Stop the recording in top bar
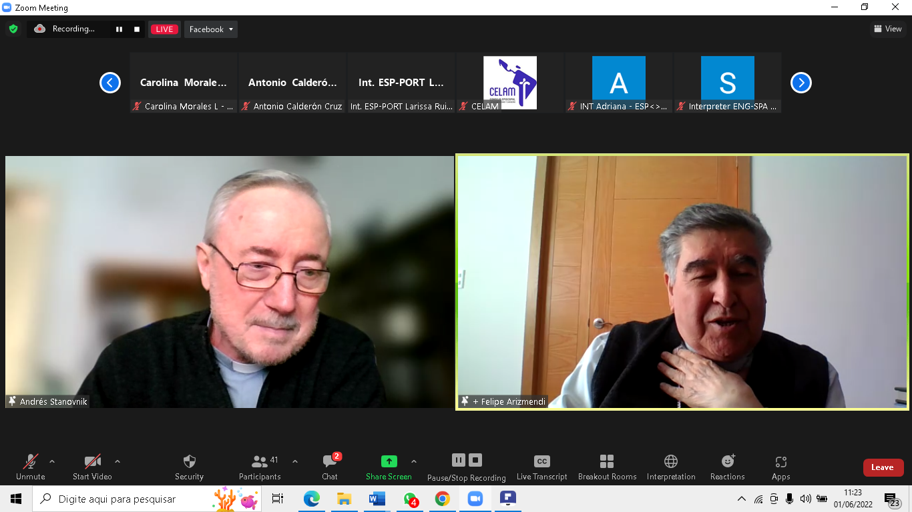The width and height of the screenshot is (912, 512). click(137, 29)
